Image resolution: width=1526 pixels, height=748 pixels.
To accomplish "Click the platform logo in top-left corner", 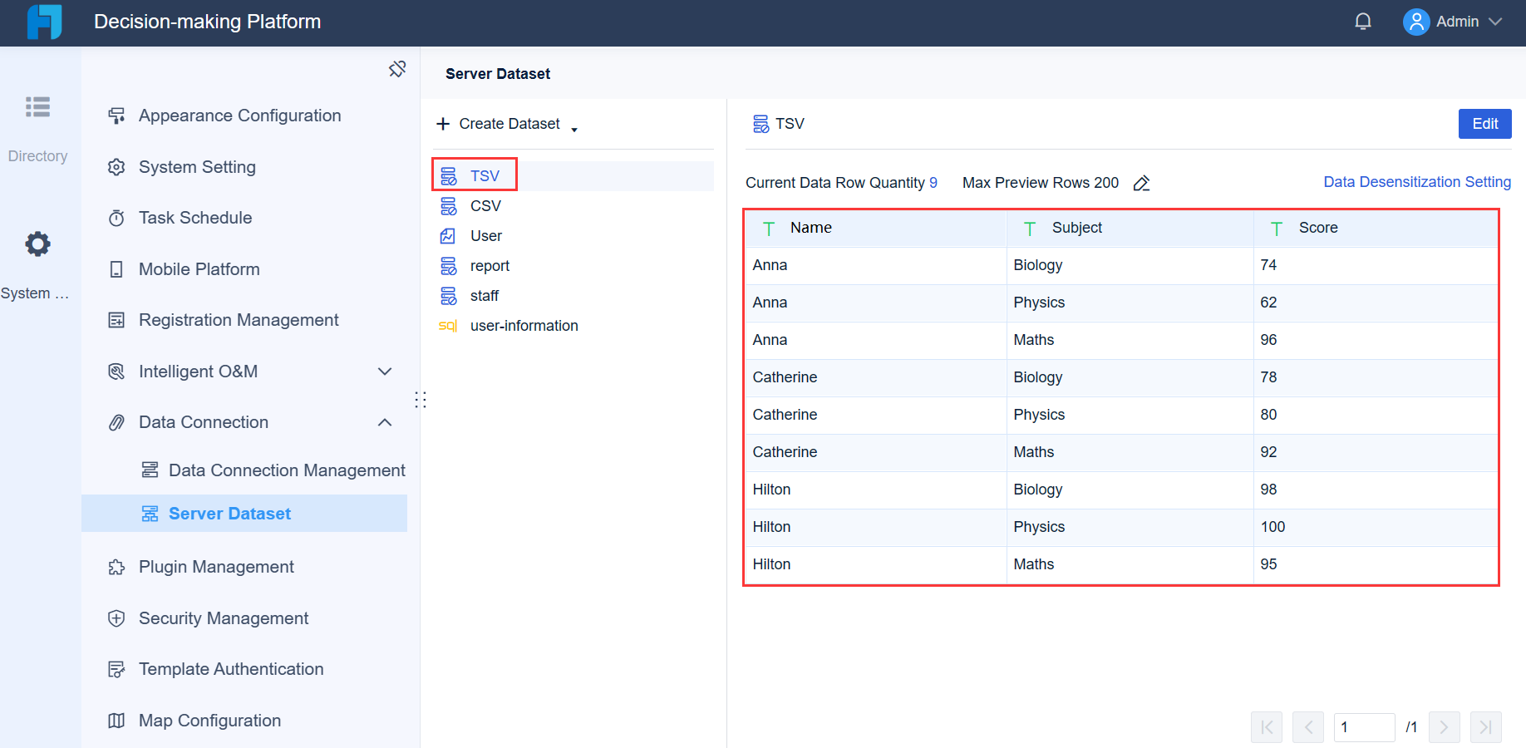I will [x=43, y=22].
